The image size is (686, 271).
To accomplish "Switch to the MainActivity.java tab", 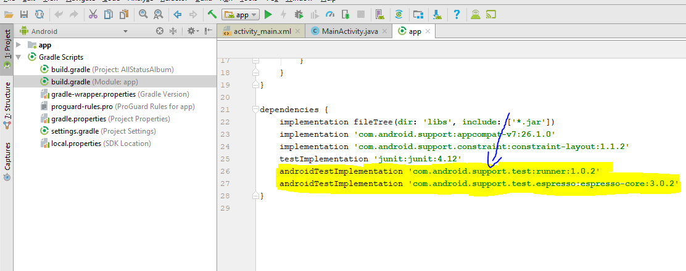I will 350,31.
